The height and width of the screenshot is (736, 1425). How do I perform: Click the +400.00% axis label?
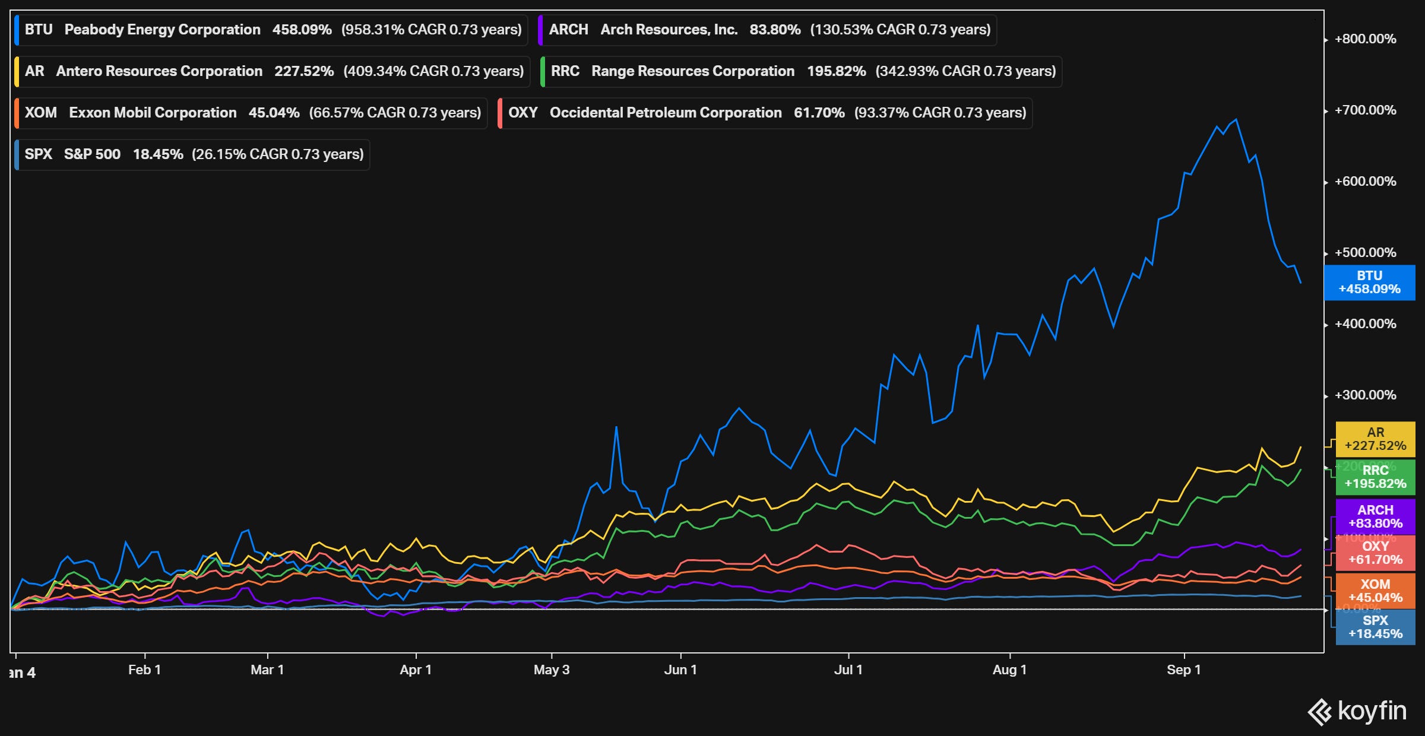[1365, 324]
